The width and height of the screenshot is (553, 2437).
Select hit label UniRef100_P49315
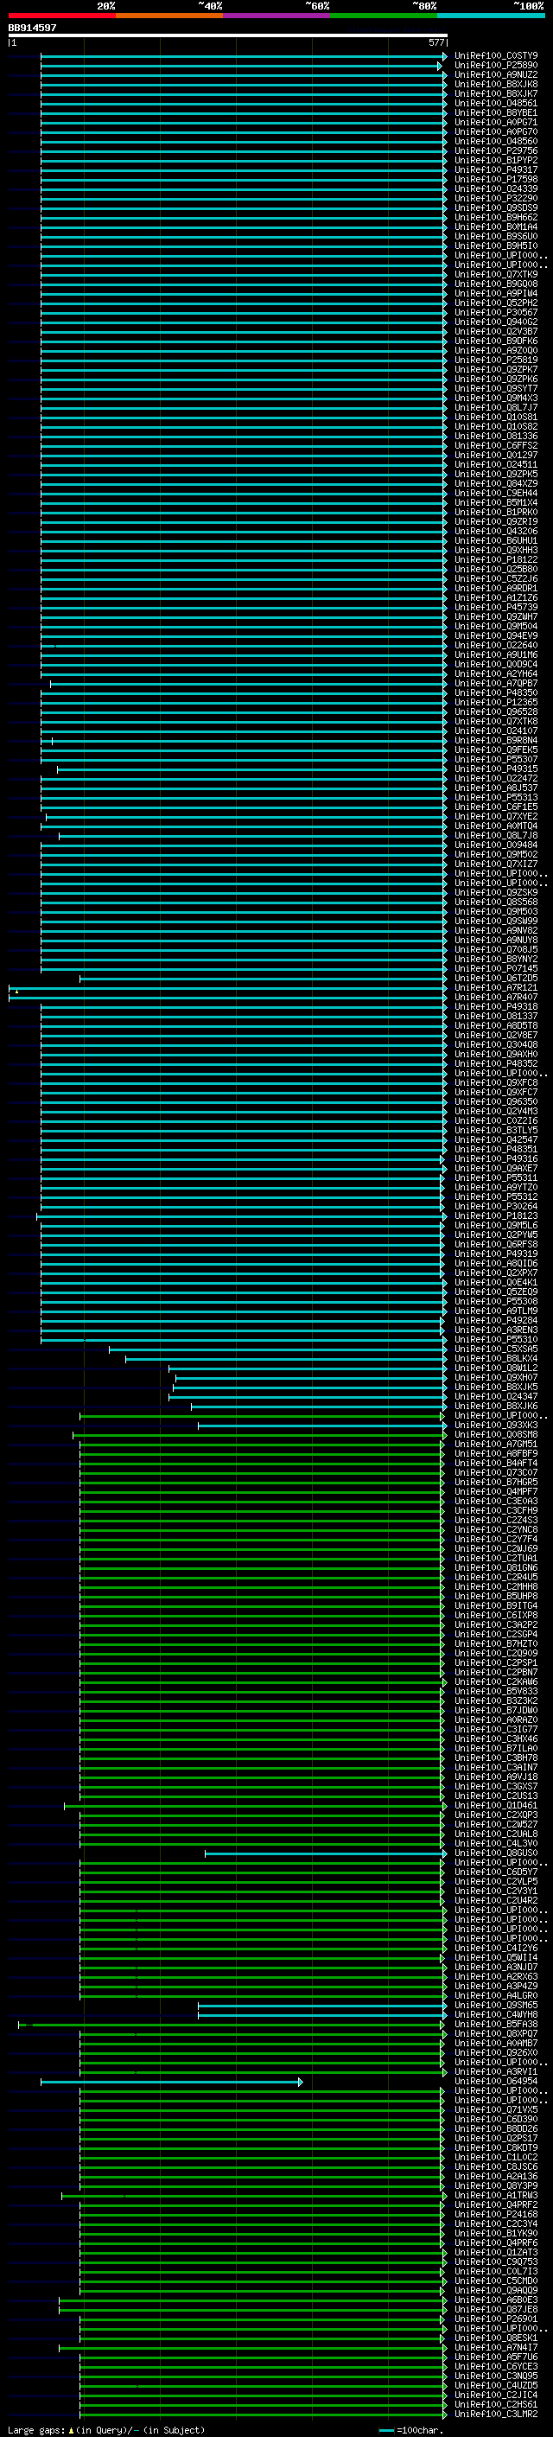495,769
